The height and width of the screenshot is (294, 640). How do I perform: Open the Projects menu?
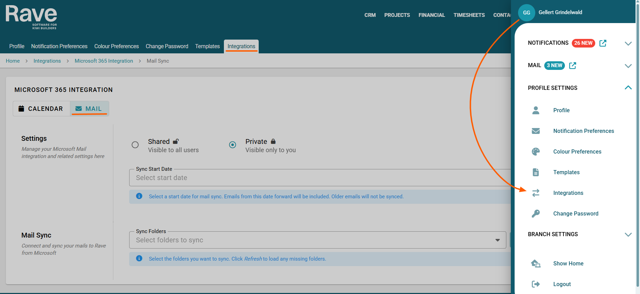[397, 15]
